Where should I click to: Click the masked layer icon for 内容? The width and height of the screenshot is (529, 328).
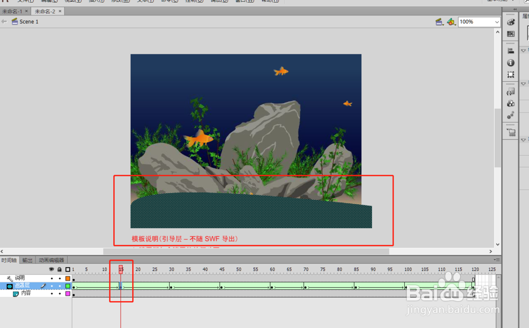click(x=15, y=294)
